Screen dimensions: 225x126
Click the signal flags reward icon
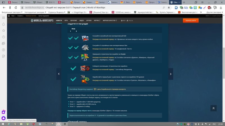pyautogui.click(x=85, y=38)
